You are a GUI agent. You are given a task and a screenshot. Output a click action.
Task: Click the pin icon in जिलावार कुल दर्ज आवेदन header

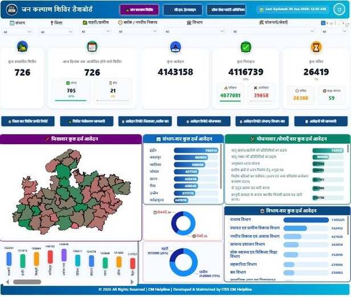(x=47, y=139)
